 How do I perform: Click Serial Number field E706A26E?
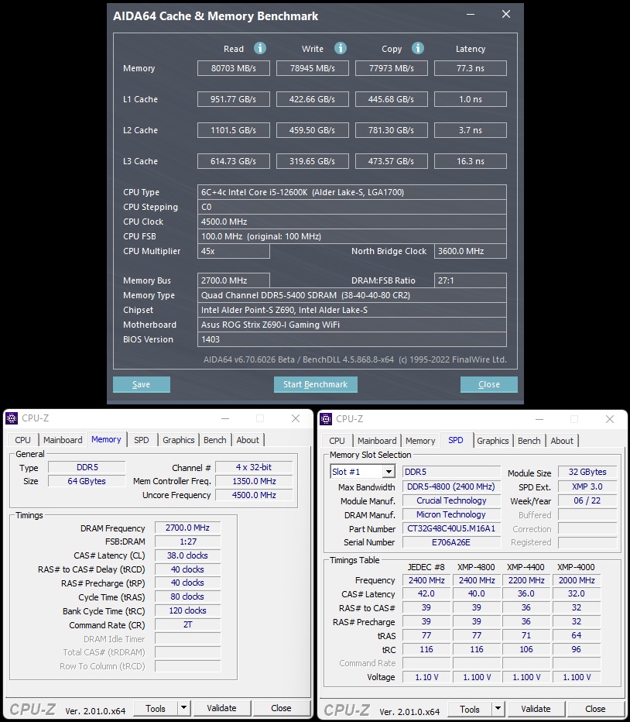click(x=451, y=542)
